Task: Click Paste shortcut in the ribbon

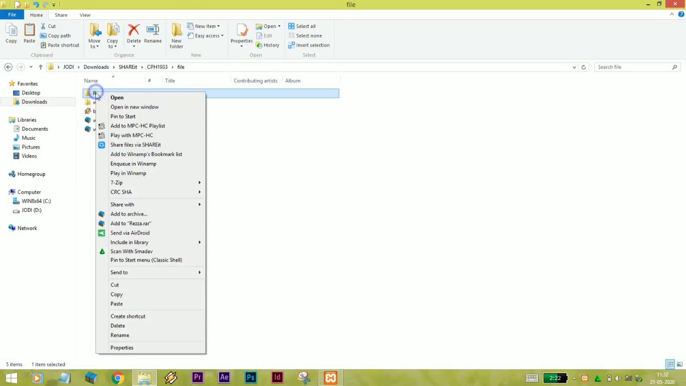Action: pos(59,45)
